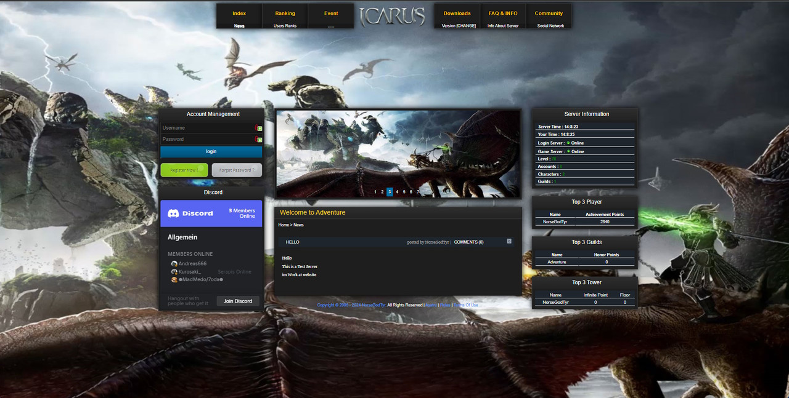Click the 3 Members Online text
This screenshot has width=789, height=398.
[x=242, y=213]
